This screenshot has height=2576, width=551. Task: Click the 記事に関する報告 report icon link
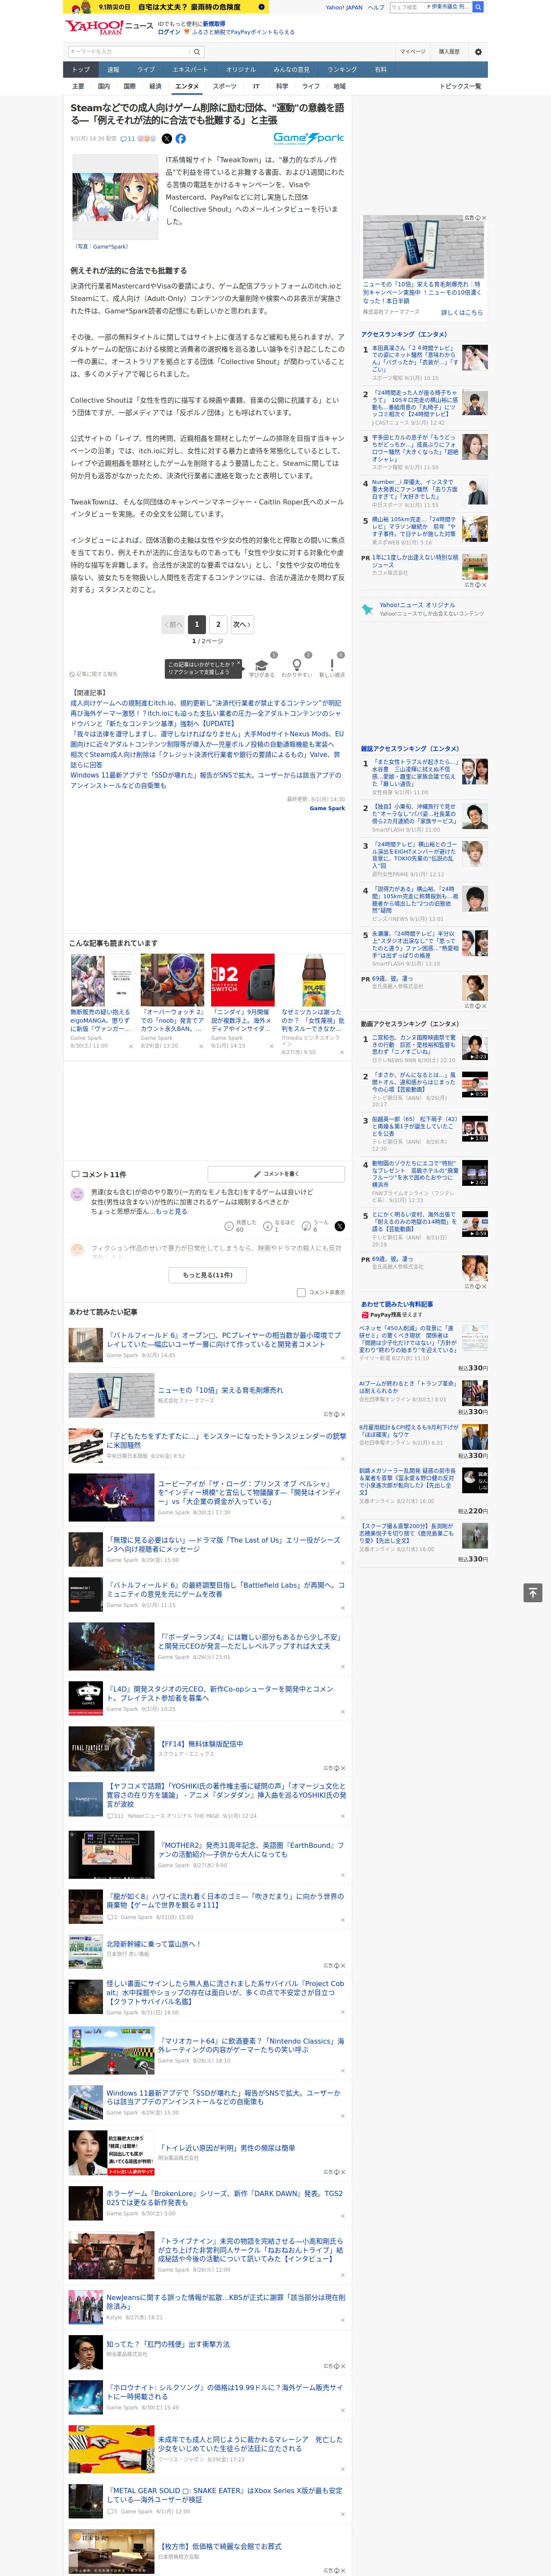pyautogui.click(x=93, y=674)
